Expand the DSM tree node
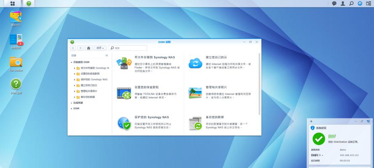 pos(72,108)
